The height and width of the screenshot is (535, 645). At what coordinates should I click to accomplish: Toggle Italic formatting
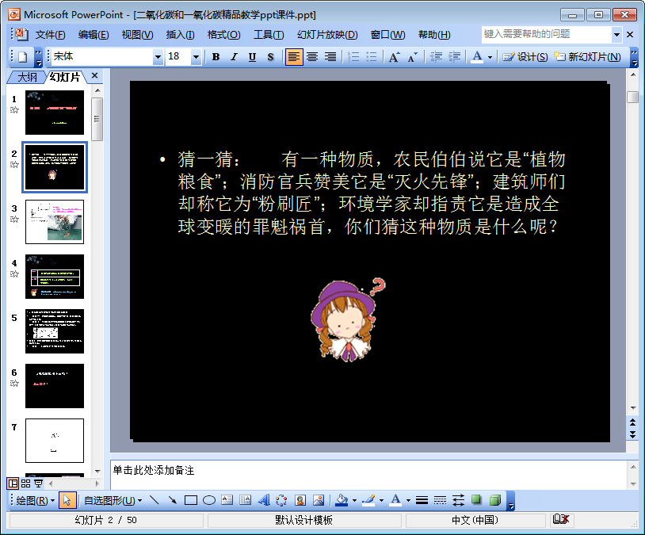pyautogui.click(x=234, y=57)
